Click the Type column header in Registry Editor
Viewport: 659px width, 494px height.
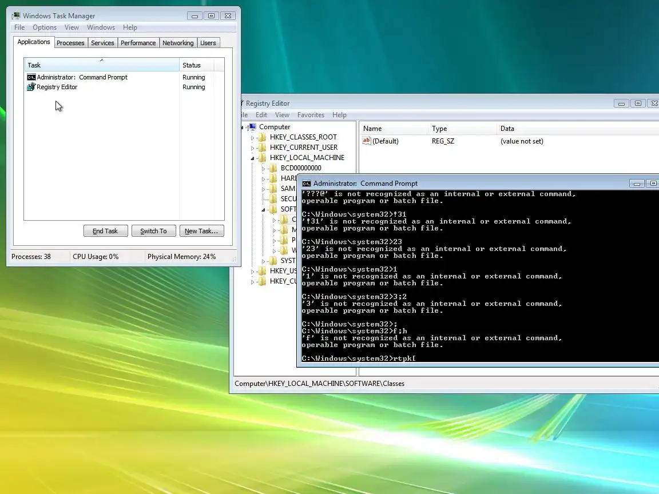point(462,129)
